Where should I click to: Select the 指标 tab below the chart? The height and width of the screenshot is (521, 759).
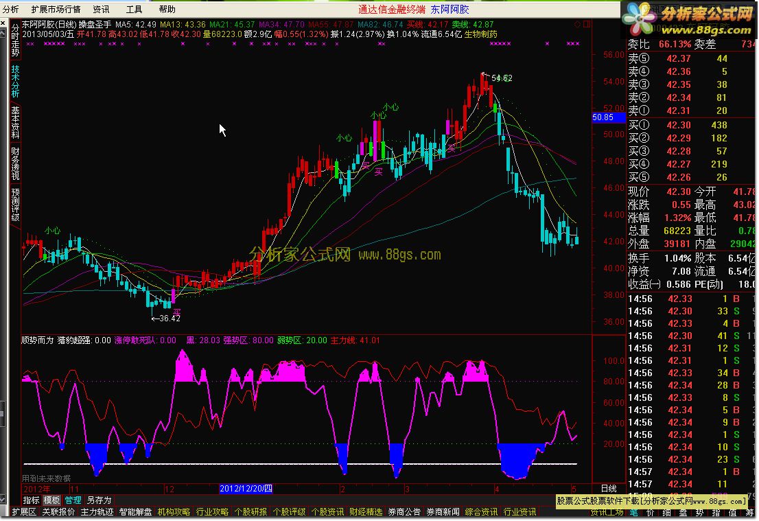click(31, 500)
